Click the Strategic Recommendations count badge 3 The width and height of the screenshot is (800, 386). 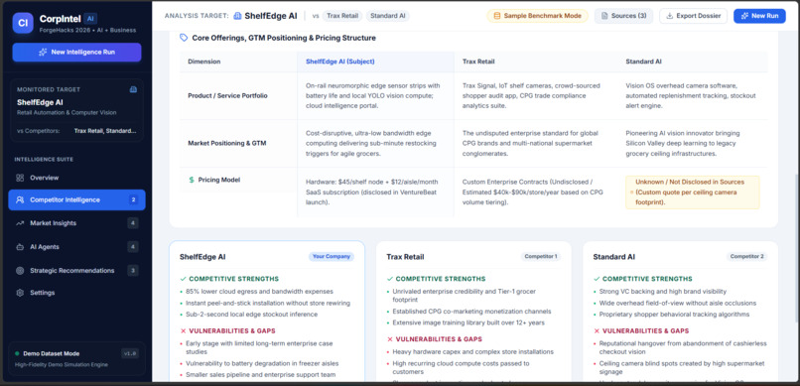pyautogui.click(x=133, y=270)
